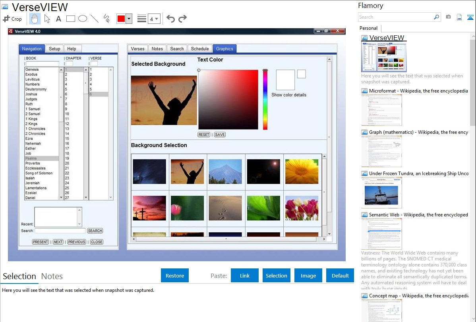476x322 pixels.
Task: Click the magnifier icon in Flamory search
Action: coord(436,17)
